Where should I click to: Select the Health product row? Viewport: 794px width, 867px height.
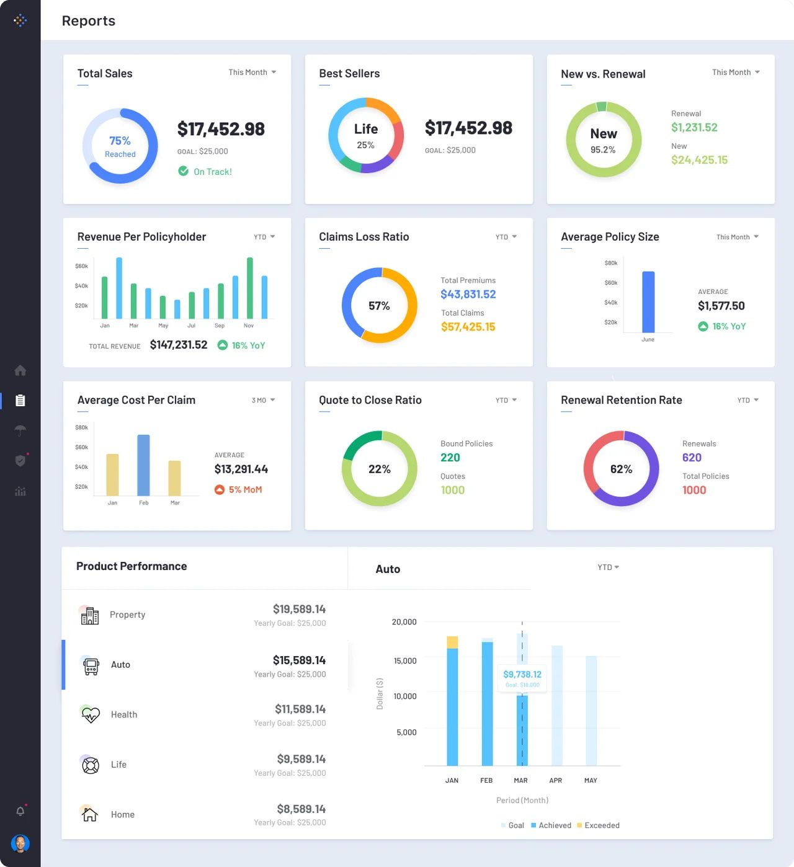click(x=205, y=715)
